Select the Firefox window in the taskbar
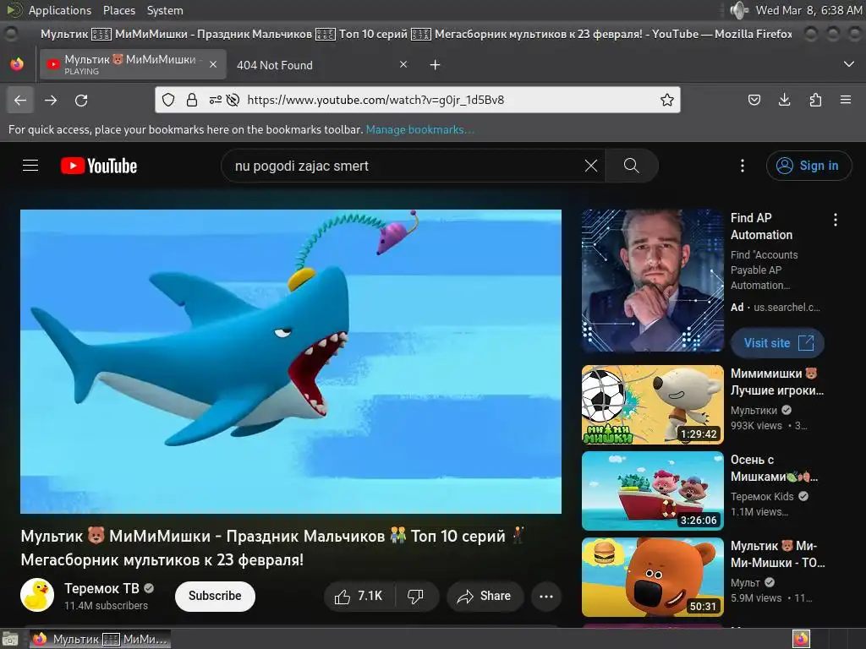This screenshot has height=649, width=866. pyautogui.click(x=100, y=639)
